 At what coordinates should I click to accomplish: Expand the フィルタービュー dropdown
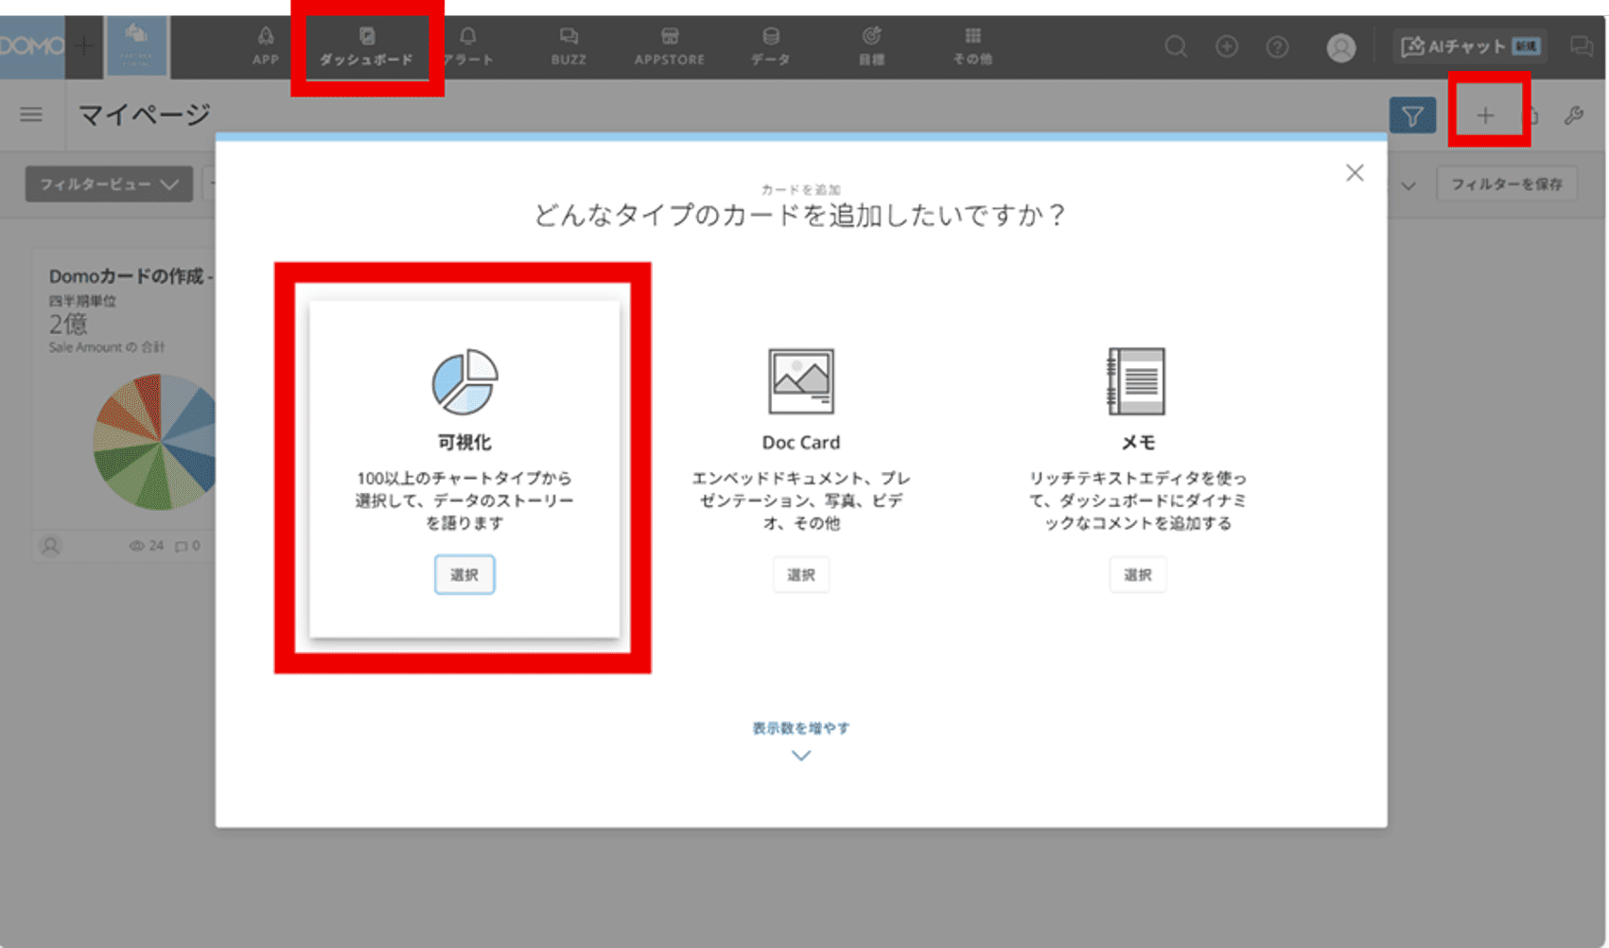(109, 184)
